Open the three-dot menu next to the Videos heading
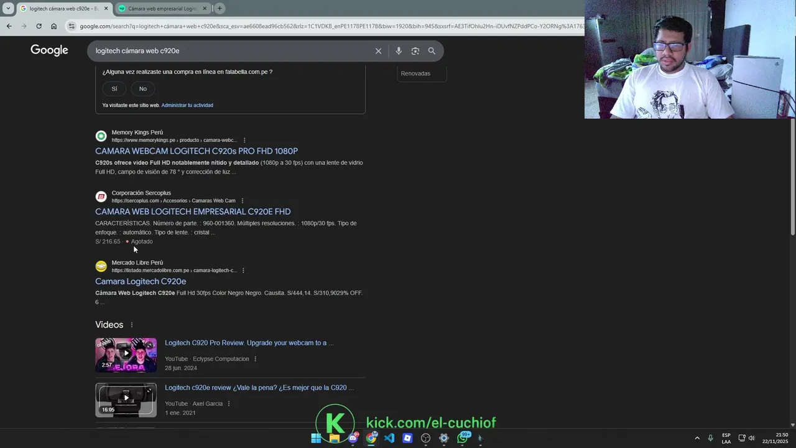Image resolution: width=796 pixels, height=448 pixels. (131, 325)
